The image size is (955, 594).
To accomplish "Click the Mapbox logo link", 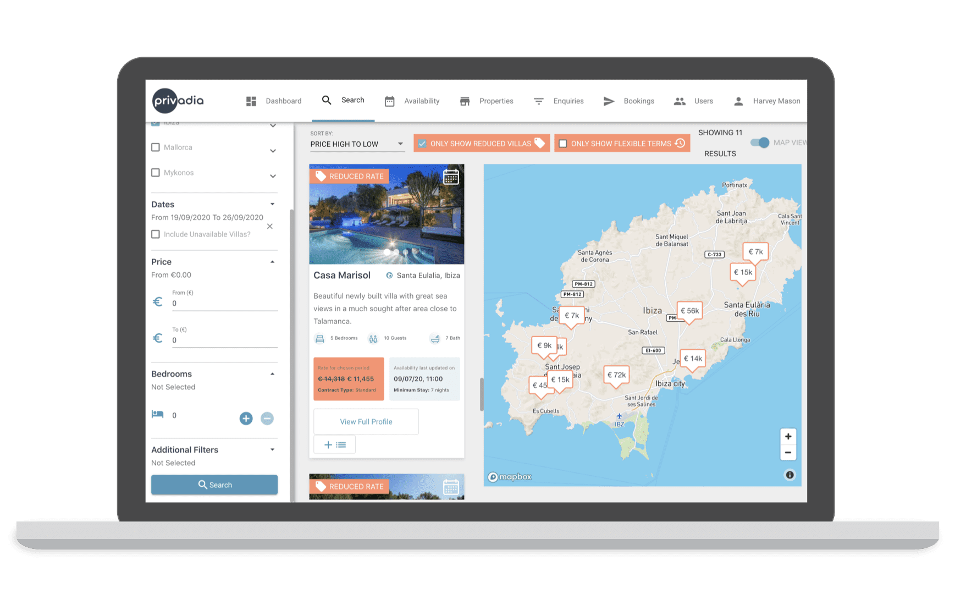I will coord(510,477).
